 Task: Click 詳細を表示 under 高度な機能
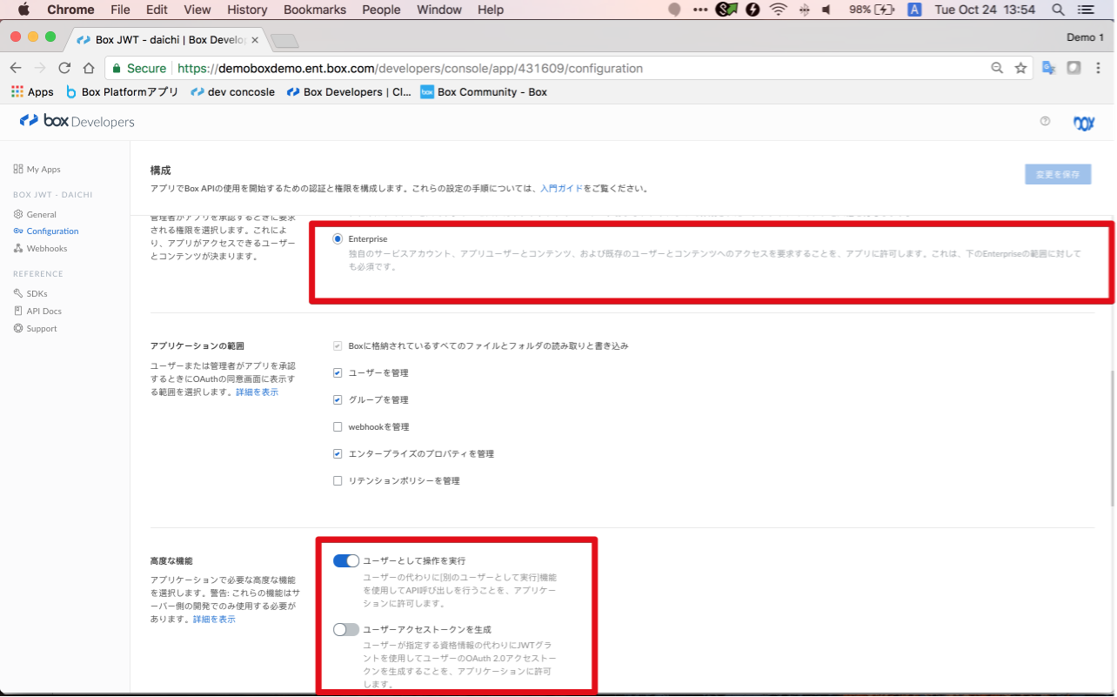coord(214,620)
